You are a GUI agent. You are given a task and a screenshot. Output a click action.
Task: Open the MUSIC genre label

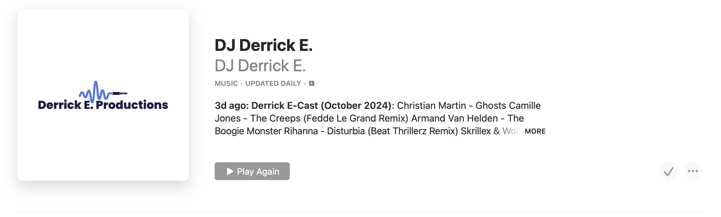point(226,83)
